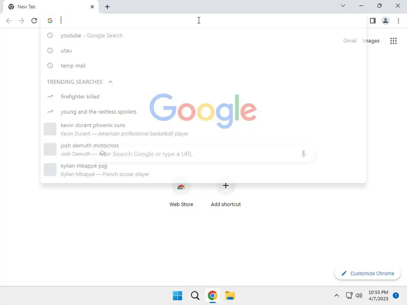Click the Google icon in the address bar
The image size is (407, 305).
50,21
